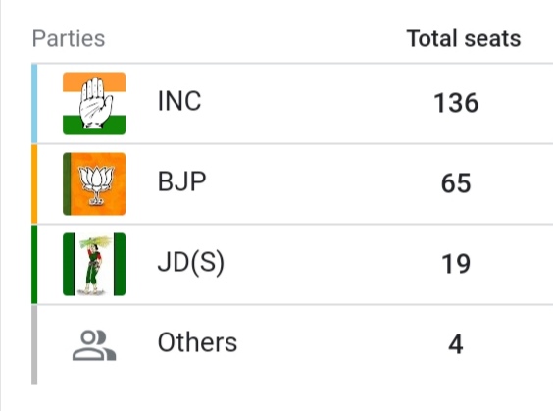Click the light blue INC color bar
The width and height of the screenshot is (553, 411).
(x=34, y=104)
